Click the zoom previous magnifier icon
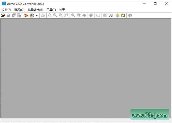172x123 pixels. click(x=79, y=15)
